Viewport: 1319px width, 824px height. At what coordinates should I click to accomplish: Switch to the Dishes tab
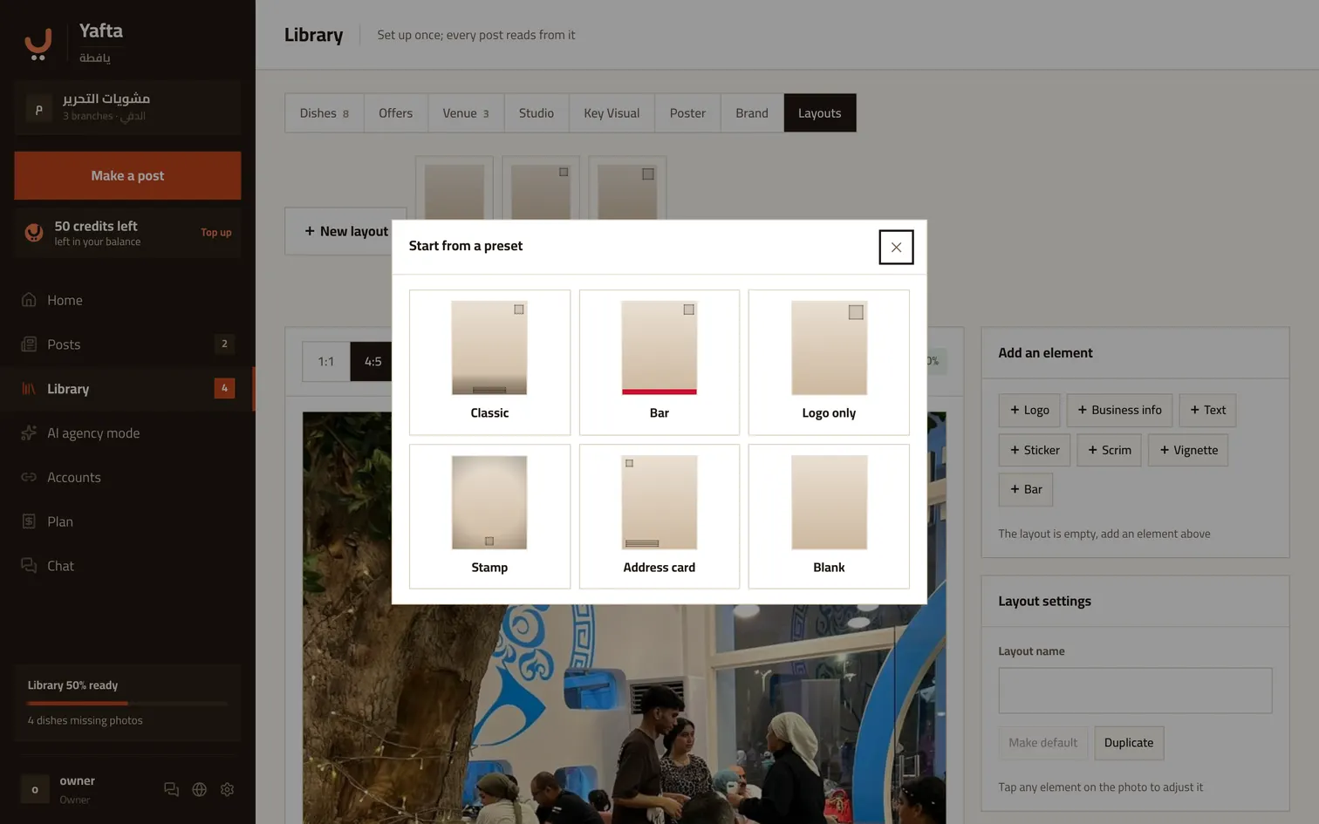point(325,113)
